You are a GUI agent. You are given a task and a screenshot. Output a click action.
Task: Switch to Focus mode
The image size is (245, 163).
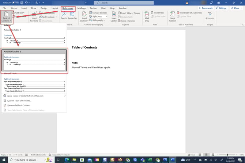tap(191, 155)
